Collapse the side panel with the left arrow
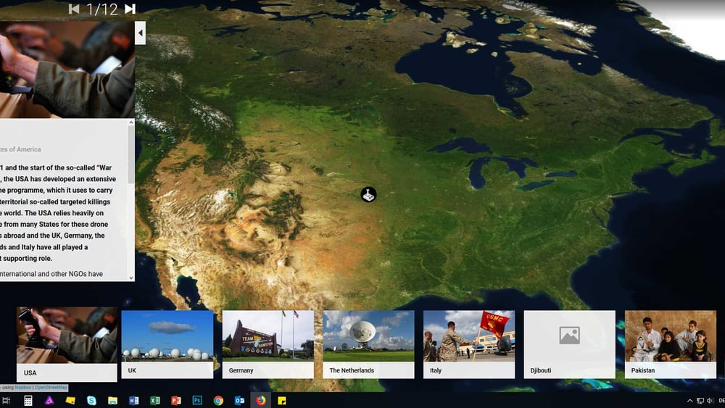This screenshot has width=725, height=408. (x=140, y=33)
